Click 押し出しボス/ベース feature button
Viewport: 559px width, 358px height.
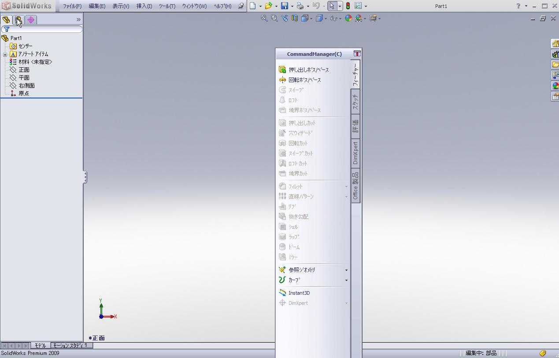[x=304, y=70]
